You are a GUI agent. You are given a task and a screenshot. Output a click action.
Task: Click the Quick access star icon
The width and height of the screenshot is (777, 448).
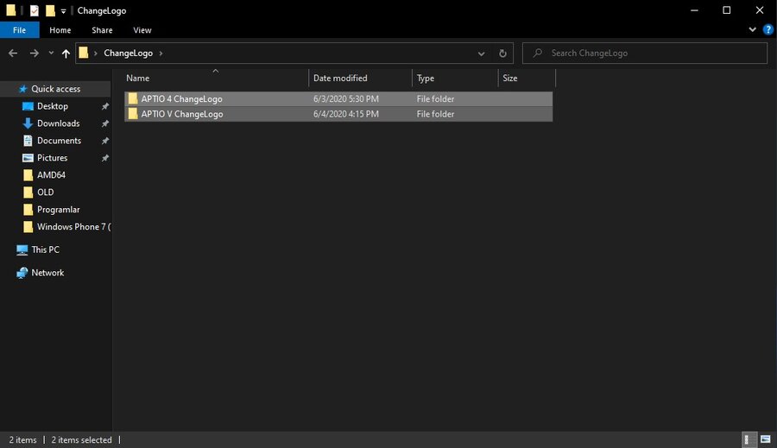click(22, 89)
